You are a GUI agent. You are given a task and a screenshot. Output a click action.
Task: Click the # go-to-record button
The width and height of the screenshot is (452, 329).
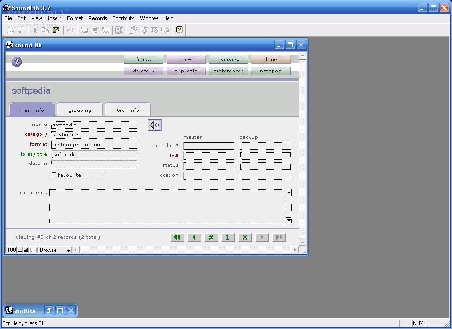tap(211, 237)
